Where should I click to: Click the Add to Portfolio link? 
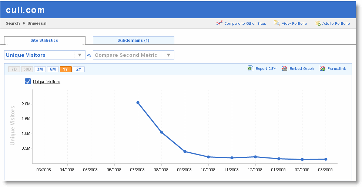(x=336, y=24)
